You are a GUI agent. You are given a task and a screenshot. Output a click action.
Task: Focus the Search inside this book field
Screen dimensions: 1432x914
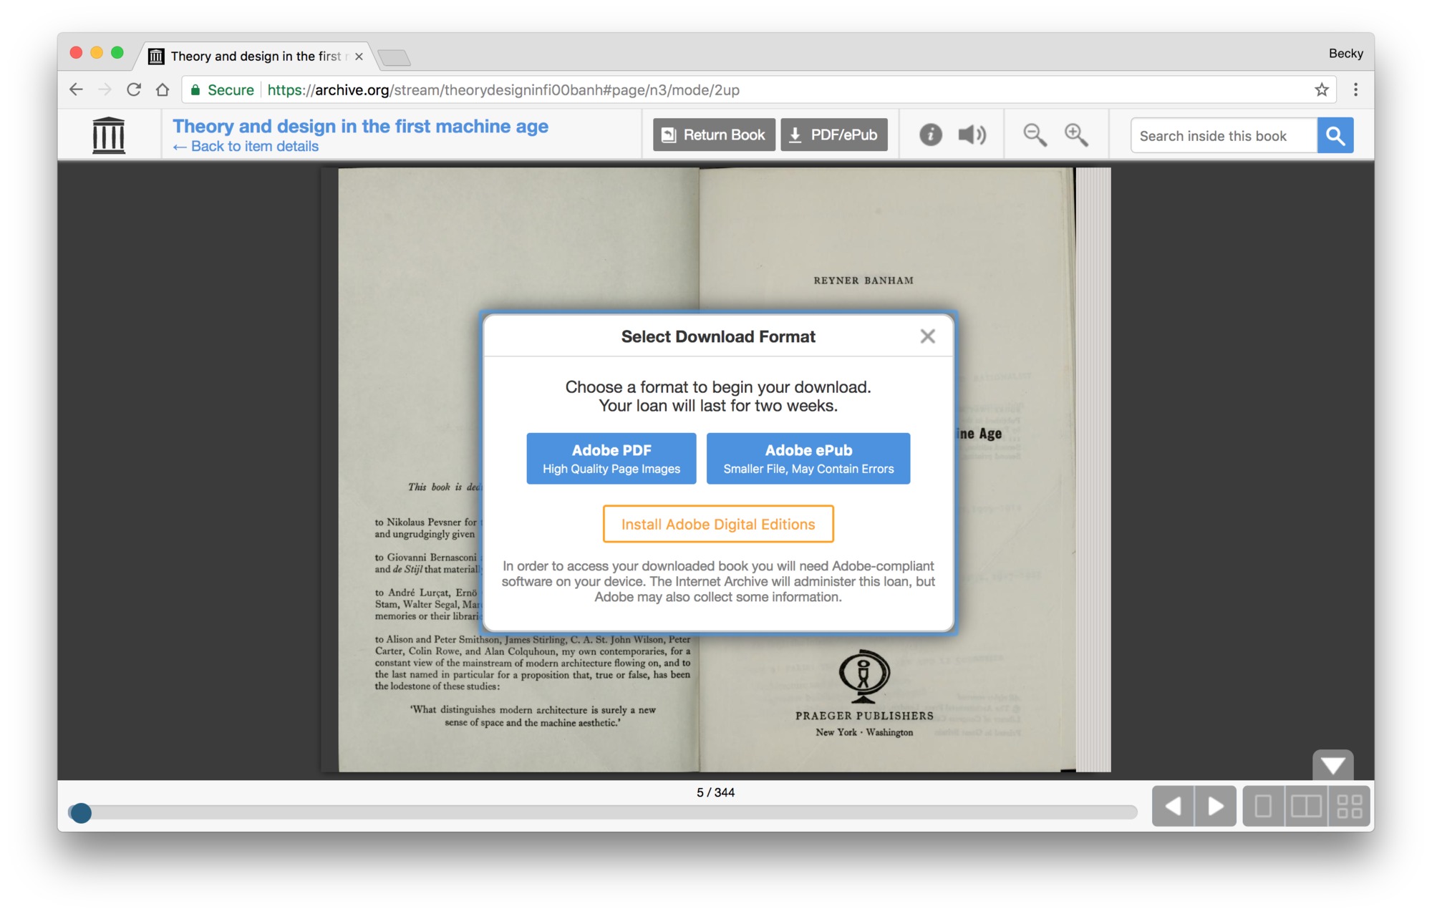click(x=1223, y=136)
